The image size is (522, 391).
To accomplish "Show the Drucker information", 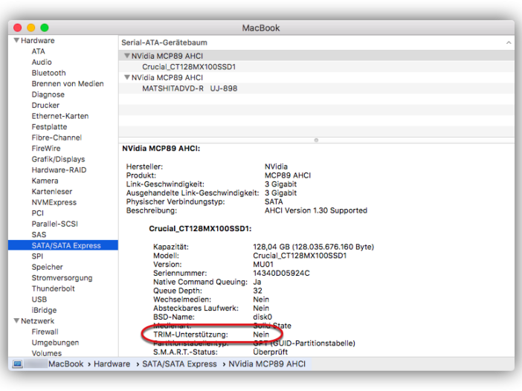I will [45, 105].
